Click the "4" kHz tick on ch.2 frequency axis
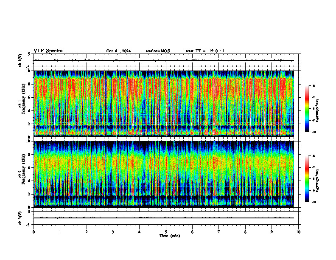Viewport: 336px width, 260px height. [x=30, y=181]
